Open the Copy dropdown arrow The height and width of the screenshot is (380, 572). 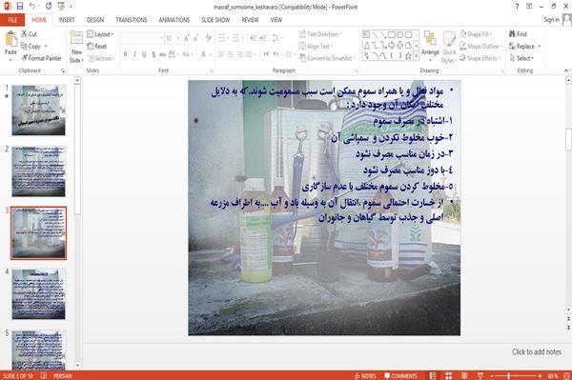[x=46, y=47]
